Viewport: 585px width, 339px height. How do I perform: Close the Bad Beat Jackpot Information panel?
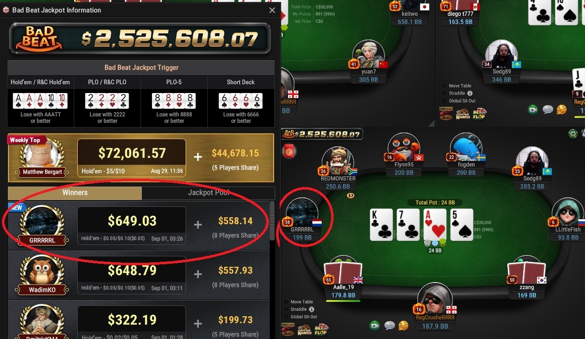(x=272, y=10)
